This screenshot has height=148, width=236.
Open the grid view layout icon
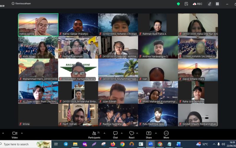217,4
